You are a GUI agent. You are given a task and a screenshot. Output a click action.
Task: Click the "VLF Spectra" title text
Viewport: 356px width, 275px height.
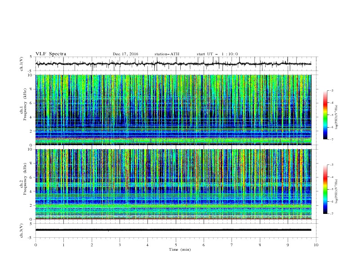[51, 54]
